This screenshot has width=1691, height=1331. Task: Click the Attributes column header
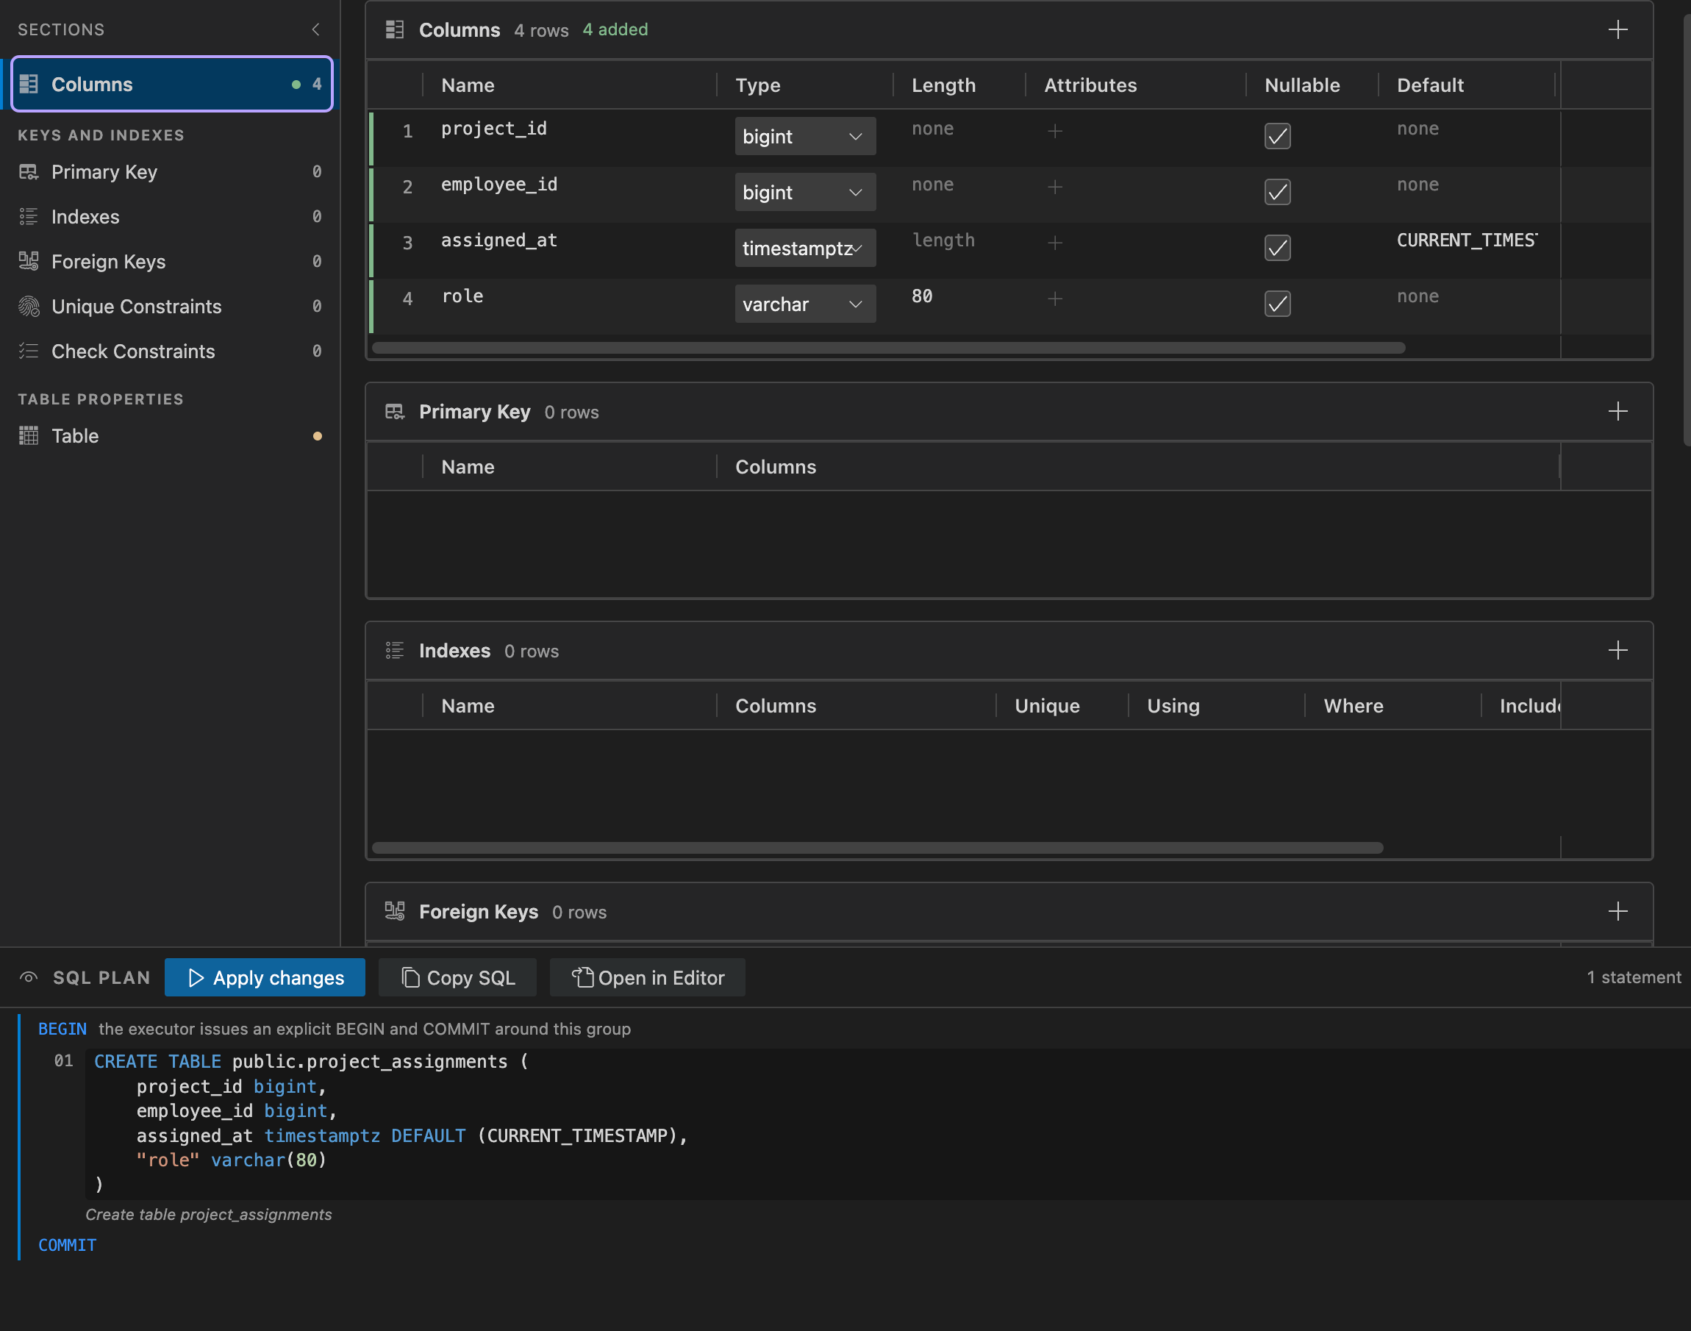click(1090, 85)
